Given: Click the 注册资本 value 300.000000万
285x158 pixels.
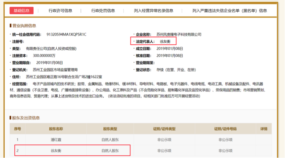Looking at the screenshot, I should pos(44,56).
